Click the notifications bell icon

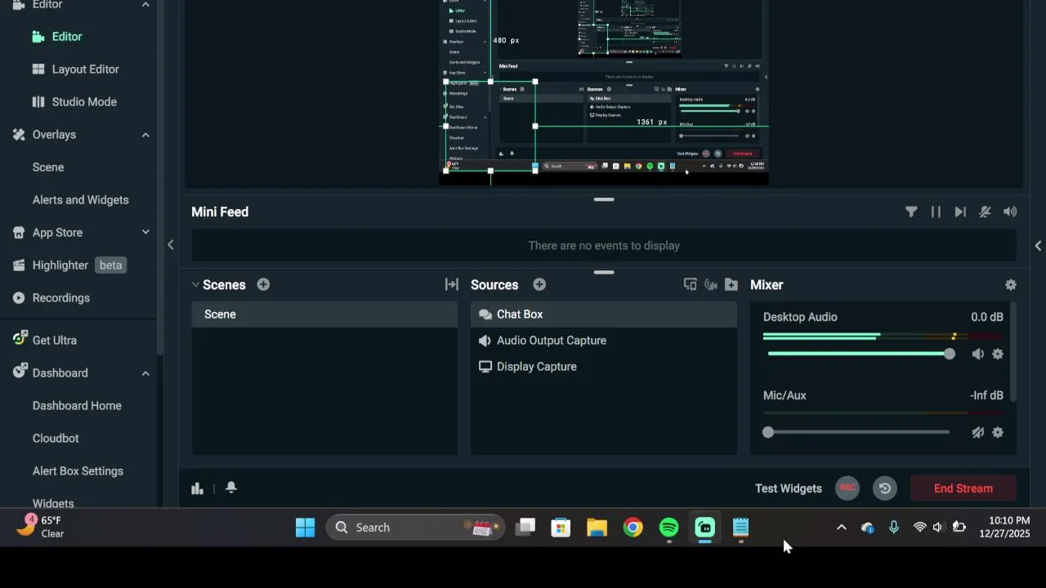click(x=231, y=488)
